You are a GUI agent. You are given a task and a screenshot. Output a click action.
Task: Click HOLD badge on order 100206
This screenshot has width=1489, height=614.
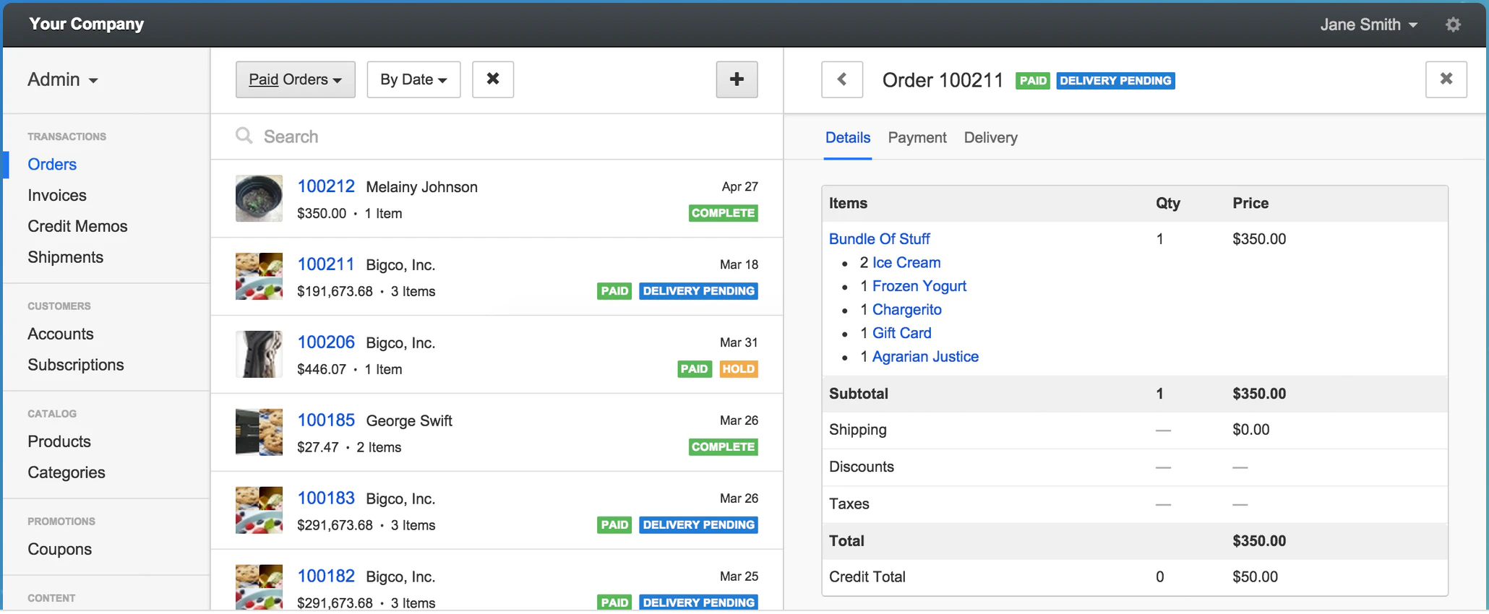click(x=738, y=369)
